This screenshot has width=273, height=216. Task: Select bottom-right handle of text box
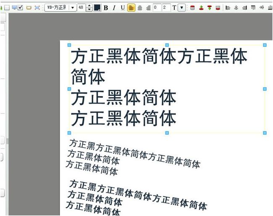point(265,133)
